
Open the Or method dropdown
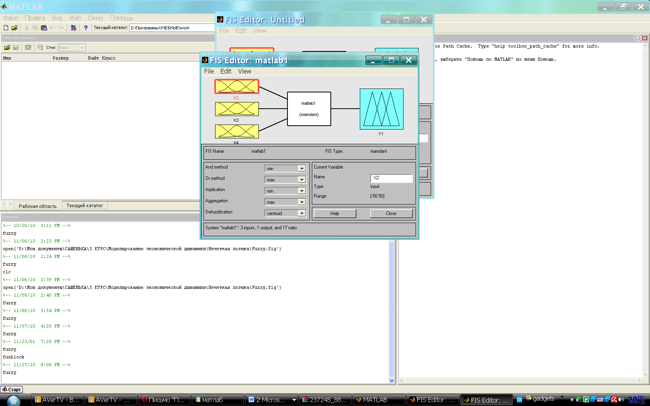point(302,180)
